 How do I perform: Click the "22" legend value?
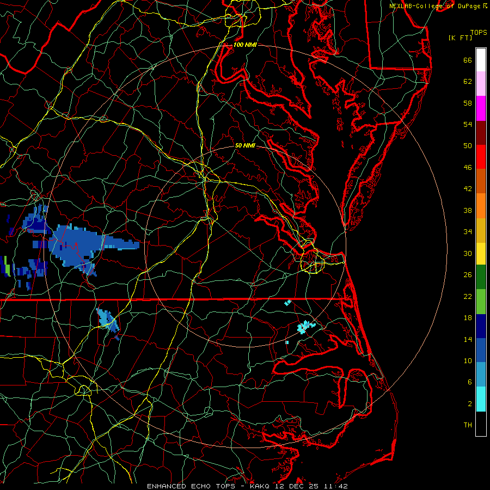[468, 296]
